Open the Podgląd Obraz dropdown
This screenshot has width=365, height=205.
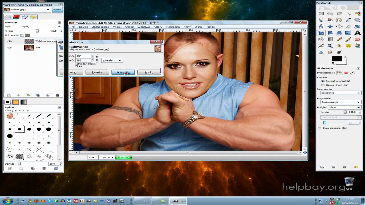(x=344, y=107)
